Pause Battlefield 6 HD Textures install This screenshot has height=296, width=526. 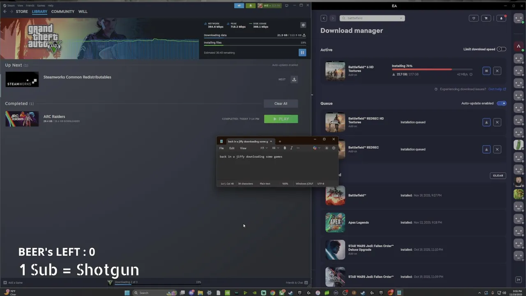[x=486, y=71]
